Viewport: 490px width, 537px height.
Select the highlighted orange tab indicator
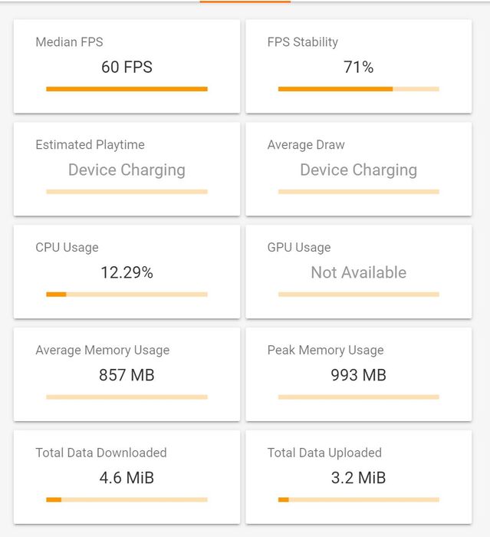[245, 2]
